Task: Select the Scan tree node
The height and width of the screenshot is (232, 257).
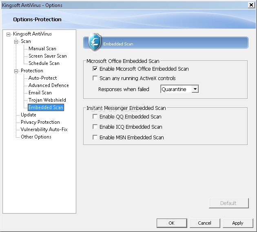Action: coord(26,41)
